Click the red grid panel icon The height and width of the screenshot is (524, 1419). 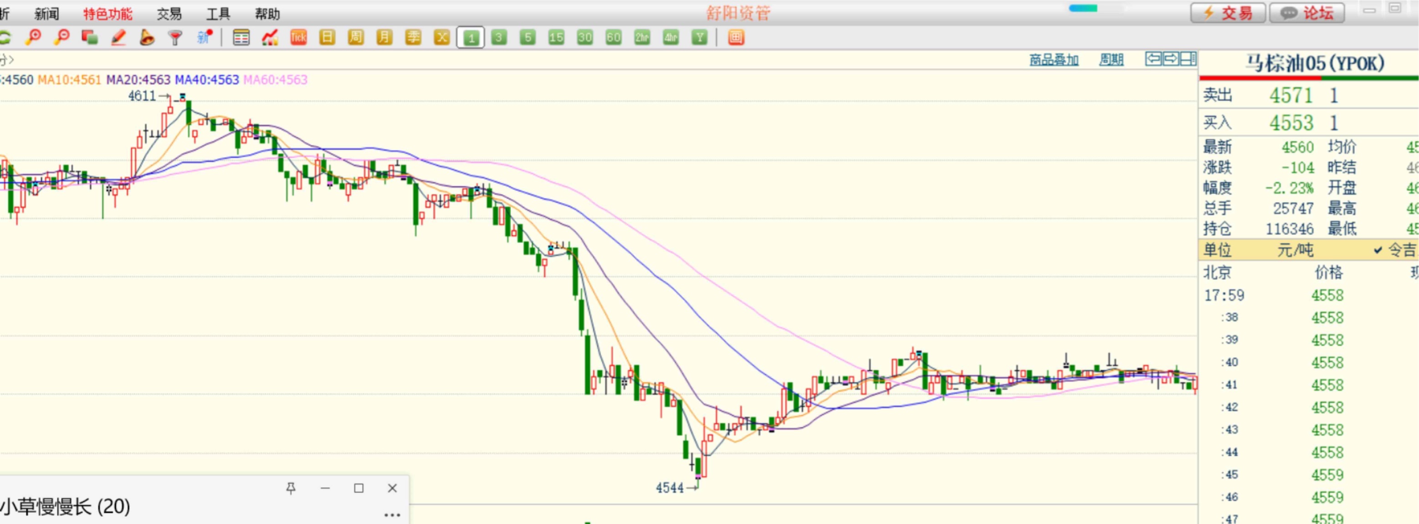[736, 37]
